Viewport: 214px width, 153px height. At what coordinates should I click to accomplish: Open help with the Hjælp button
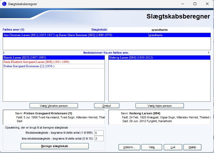click(192, 147)
